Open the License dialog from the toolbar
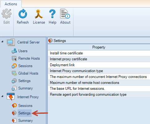 point(39,14)
